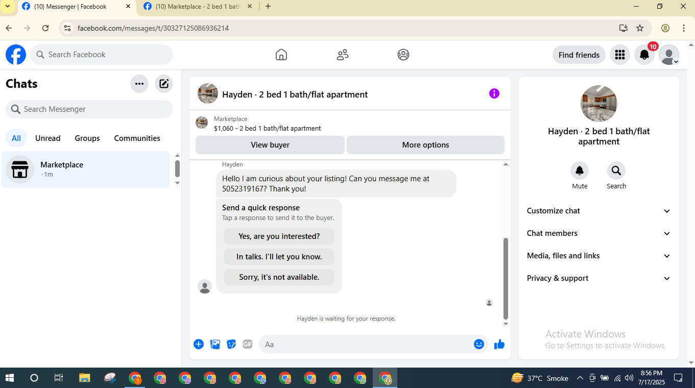Open the Facebook Home icon
The height and width of the screenshot is (388, 695).
pos(281,55)
